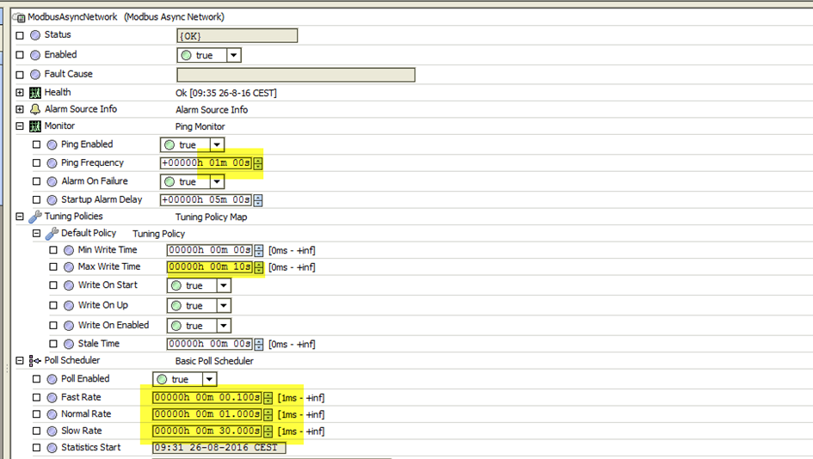Click the Max Write Time circle icon
Image resolution: width=813 pixels, height=459 pixels.
point(69,267)
